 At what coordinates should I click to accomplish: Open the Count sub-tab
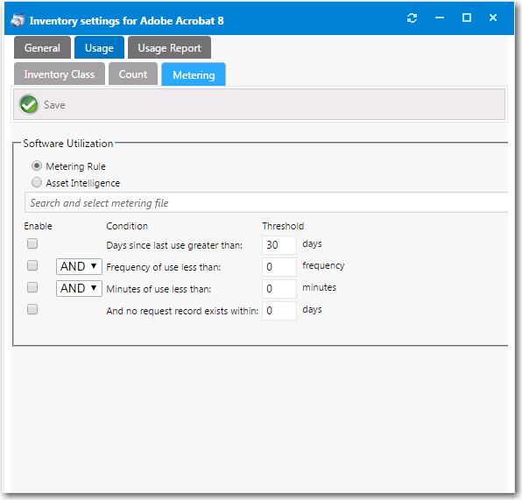[133, 74]
